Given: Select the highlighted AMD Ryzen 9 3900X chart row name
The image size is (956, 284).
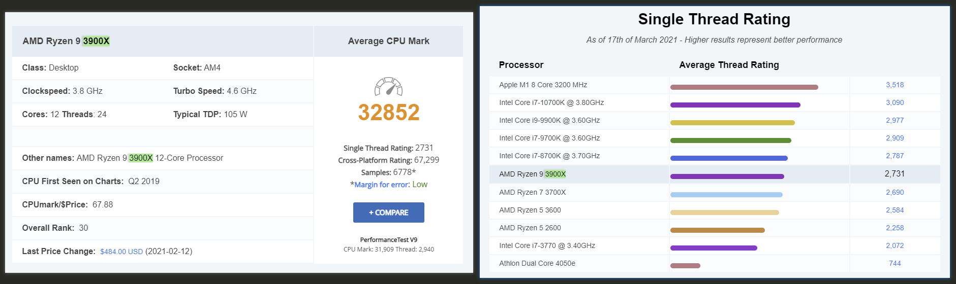Looking at the screenshot, I should pos(532,174).
